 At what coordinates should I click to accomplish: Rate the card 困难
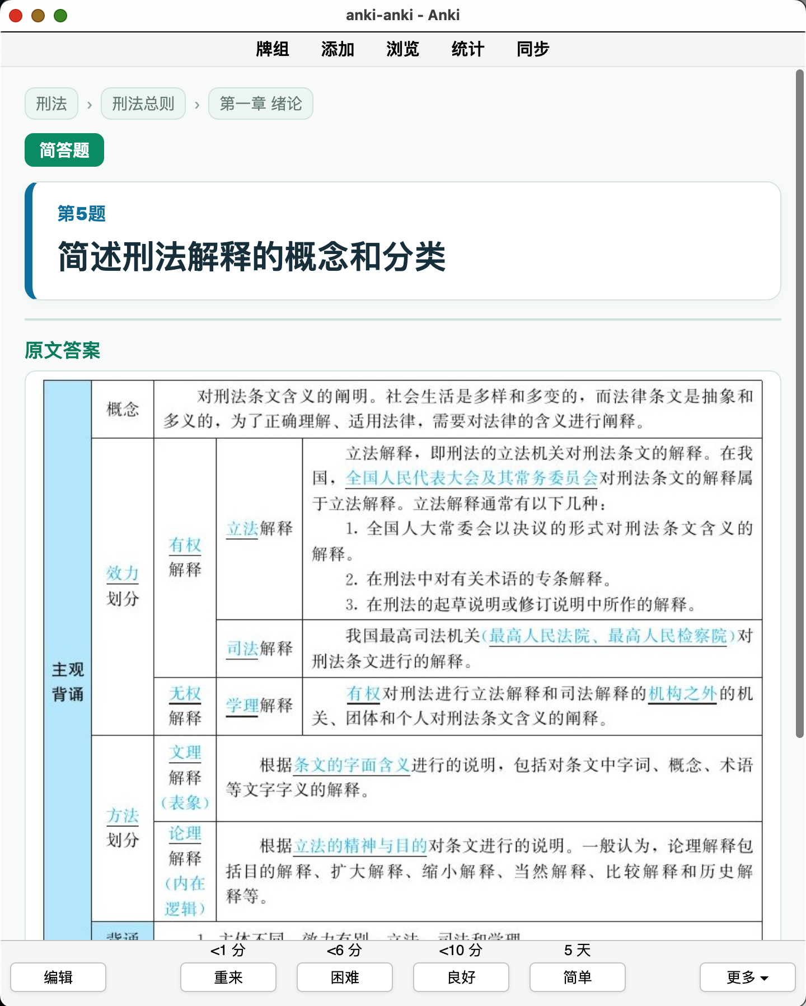345,977
